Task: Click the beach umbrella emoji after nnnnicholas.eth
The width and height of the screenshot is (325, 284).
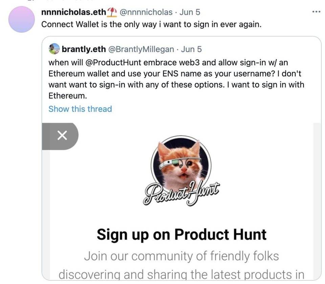Action: pos(112,12)
